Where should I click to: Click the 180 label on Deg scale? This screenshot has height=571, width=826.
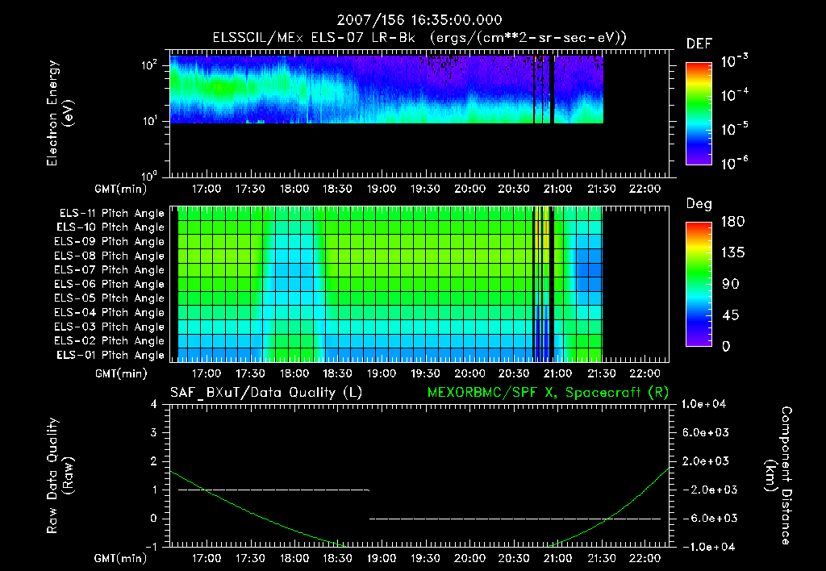732,222
